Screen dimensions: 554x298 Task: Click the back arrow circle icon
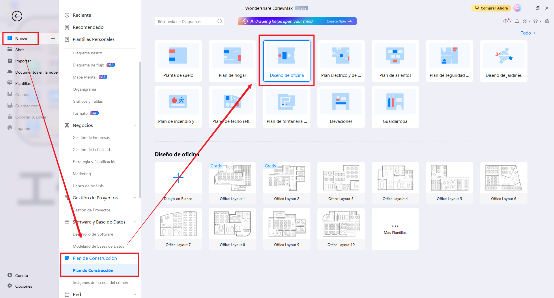tap(17, 16)
